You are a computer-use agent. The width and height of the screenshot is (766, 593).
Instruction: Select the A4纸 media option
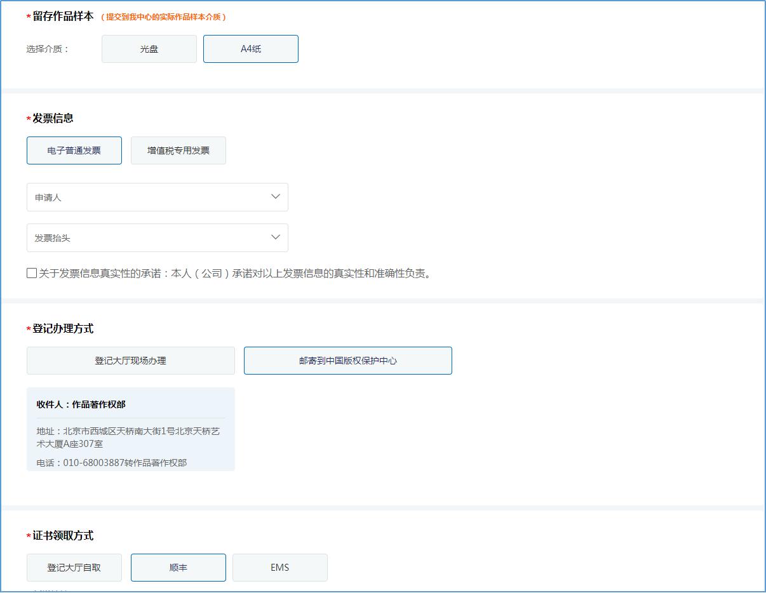click(250, 48)
